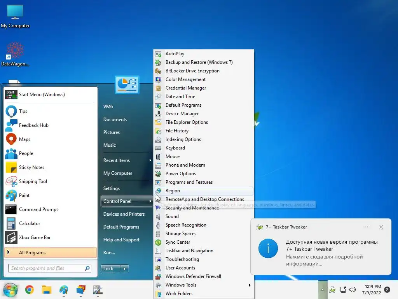Click the Date and Time clock icon
Image resolution: width=398 pixels, height=299 pixels.
point(158,97)
